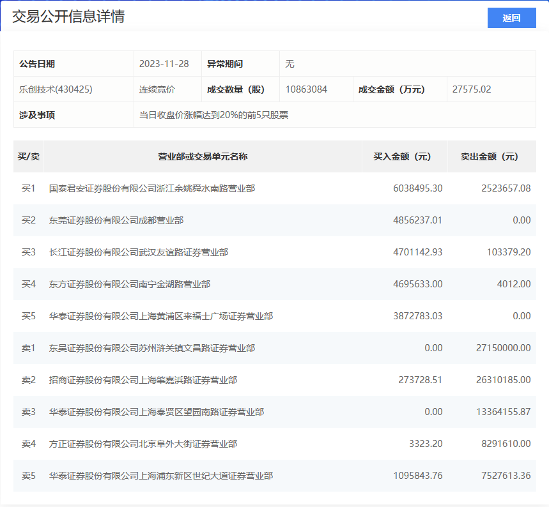Click 东吴证券 苏州浒关镇文昌路 entry
This screenshot has width=549, height=507.
coord(152,348)
